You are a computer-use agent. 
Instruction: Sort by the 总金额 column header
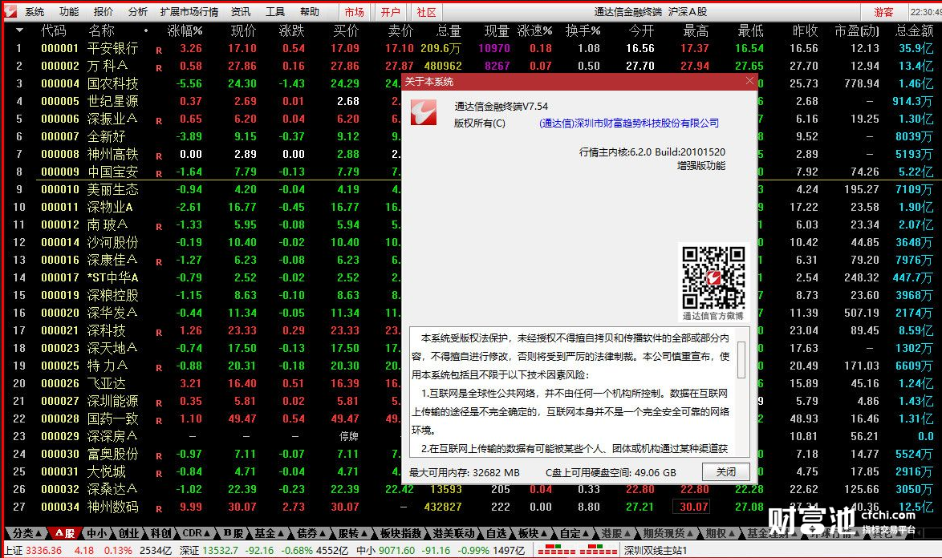[915, 30]
